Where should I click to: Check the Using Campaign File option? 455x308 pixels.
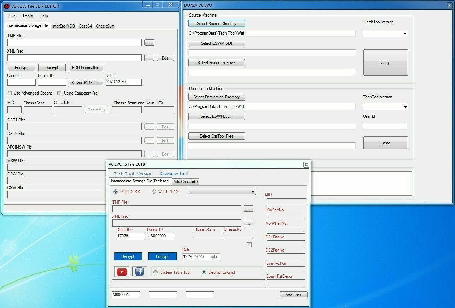[59, 93]
